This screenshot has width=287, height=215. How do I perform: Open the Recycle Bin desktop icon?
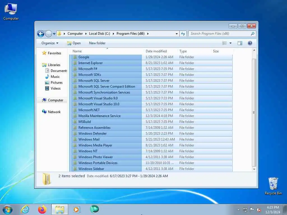273,186
